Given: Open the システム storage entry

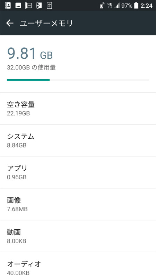Looking at the screenshot, I should pyautogui.click(x=78, y=140).
